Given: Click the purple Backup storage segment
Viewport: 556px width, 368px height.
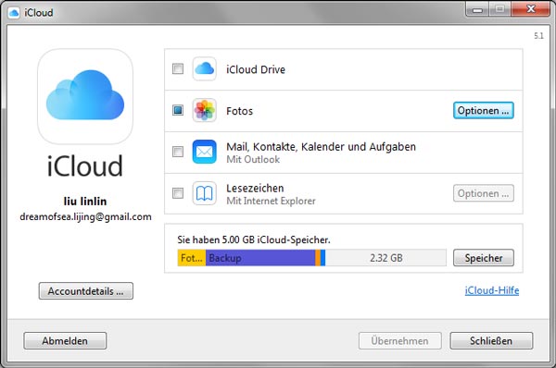Looking at the screenshot, I should (x=260, y=258).
